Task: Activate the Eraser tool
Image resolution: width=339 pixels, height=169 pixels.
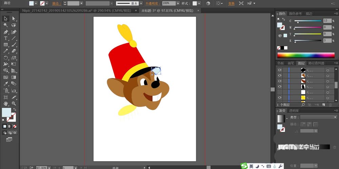Action: (x=14, y=51)
